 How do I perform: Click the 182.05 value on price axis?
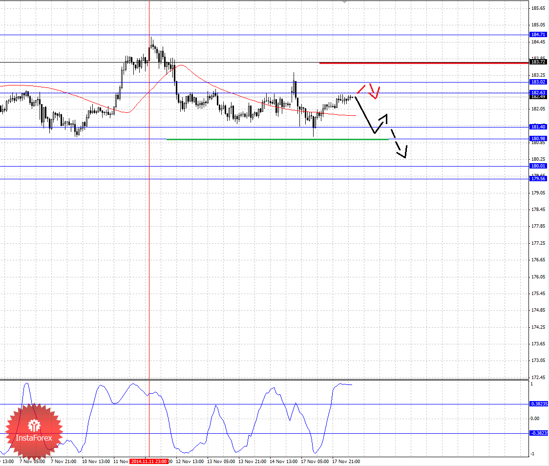pyautogui.click(x=538, y=109)
